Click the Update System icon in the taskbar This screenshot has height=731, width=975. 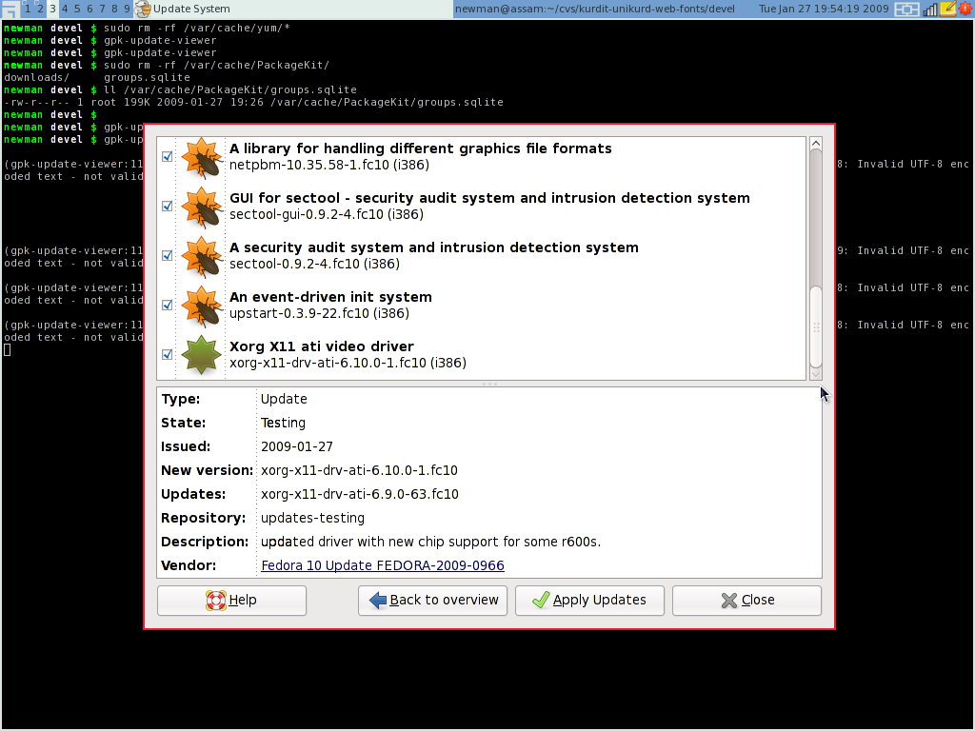[x=143, y=9]
